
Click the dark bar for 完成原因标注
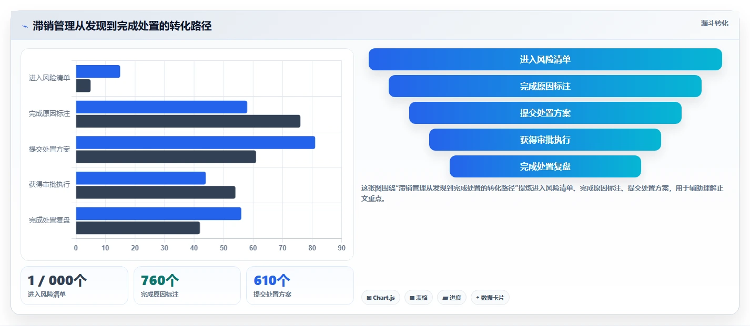[188, 121]
